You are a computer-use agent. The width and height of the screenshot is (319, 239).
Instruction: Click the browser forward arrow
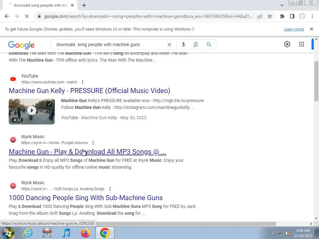pyautogui.click(x=17, y=16)
